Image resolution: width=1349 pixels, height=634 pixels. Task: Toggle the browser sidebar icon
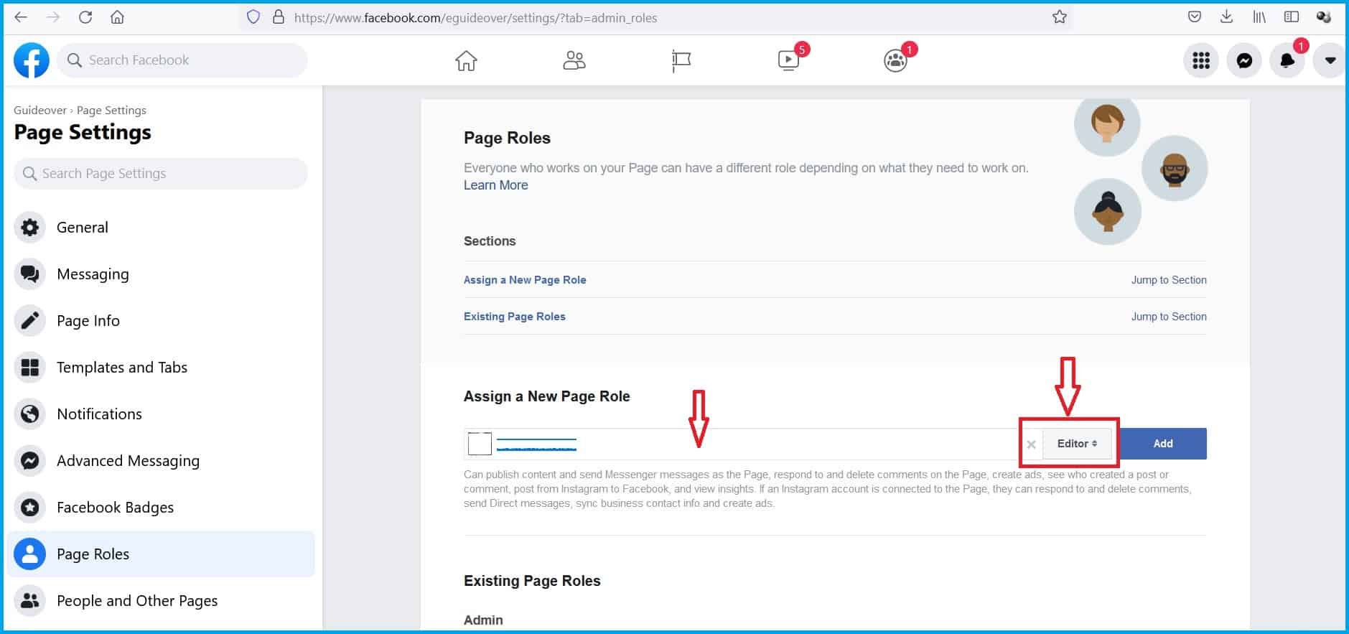pos(1291,17)
